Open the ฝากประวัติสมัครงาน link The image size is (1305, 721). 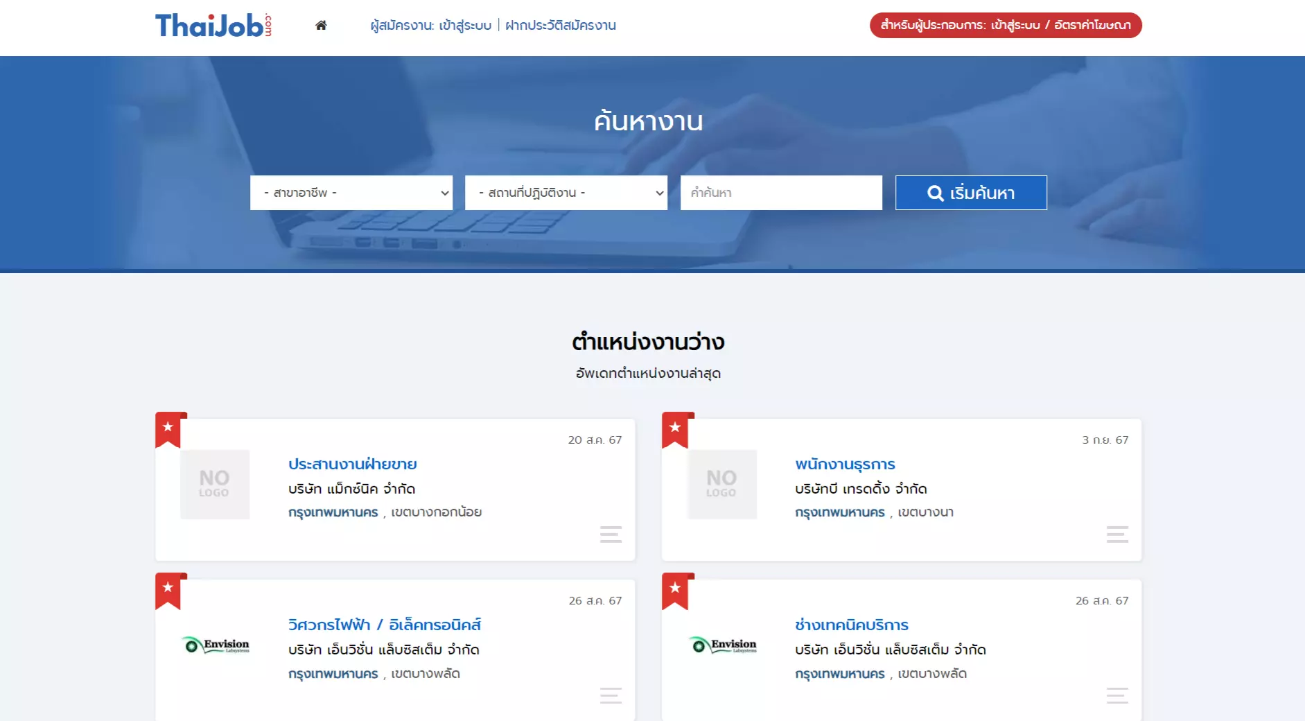561,26
